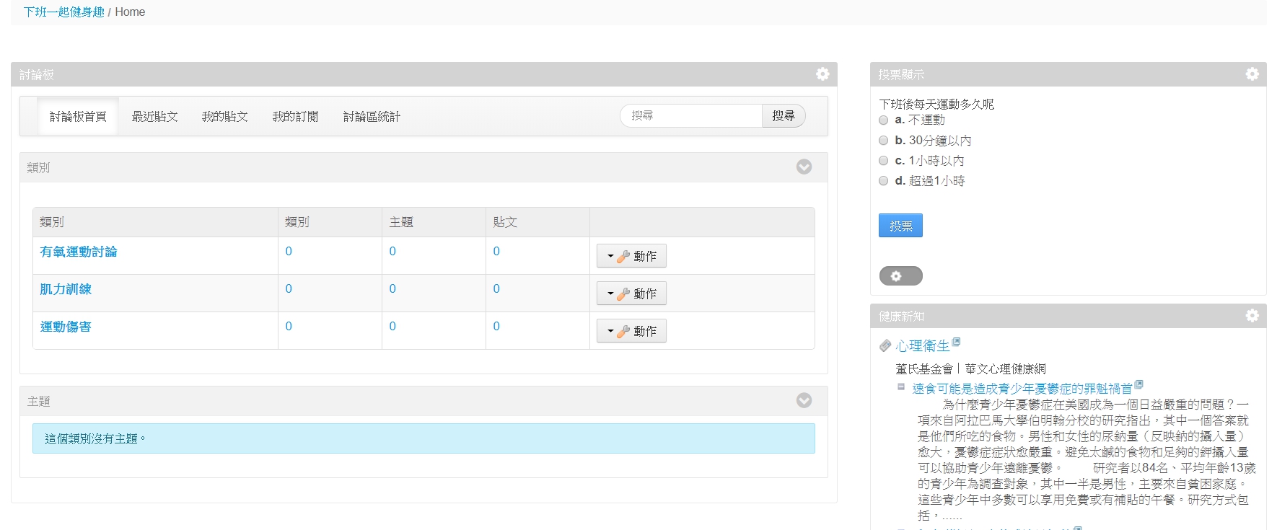Open the 討論板 portlet gear options

click(x=822, y=74)
